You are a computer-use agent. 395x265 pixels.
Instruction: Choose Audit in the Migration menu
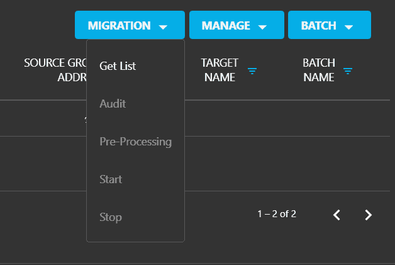(113, 103)
